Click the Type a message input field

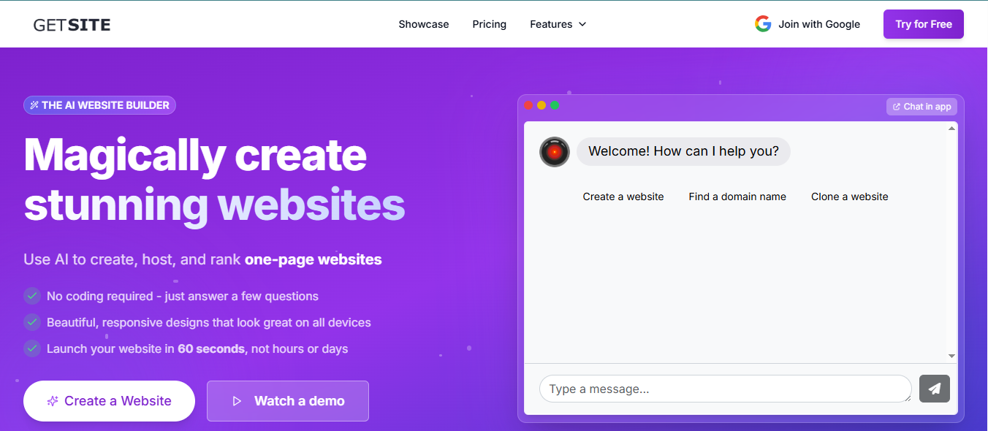point(726,389)
